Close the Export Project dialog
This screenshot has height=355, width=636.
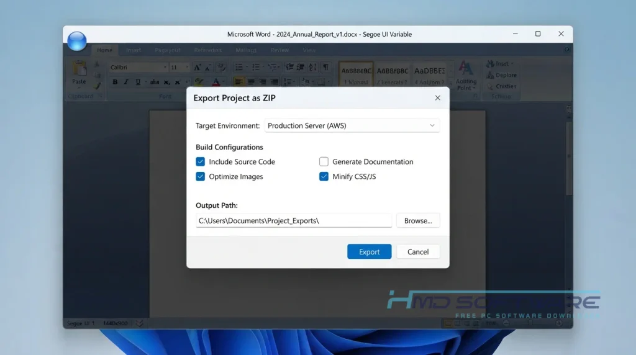[437, 97]
